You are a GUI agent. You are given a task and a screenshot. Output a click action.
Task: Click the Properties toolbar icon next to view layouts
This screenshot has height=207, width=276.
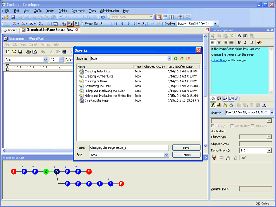point(180,17)
